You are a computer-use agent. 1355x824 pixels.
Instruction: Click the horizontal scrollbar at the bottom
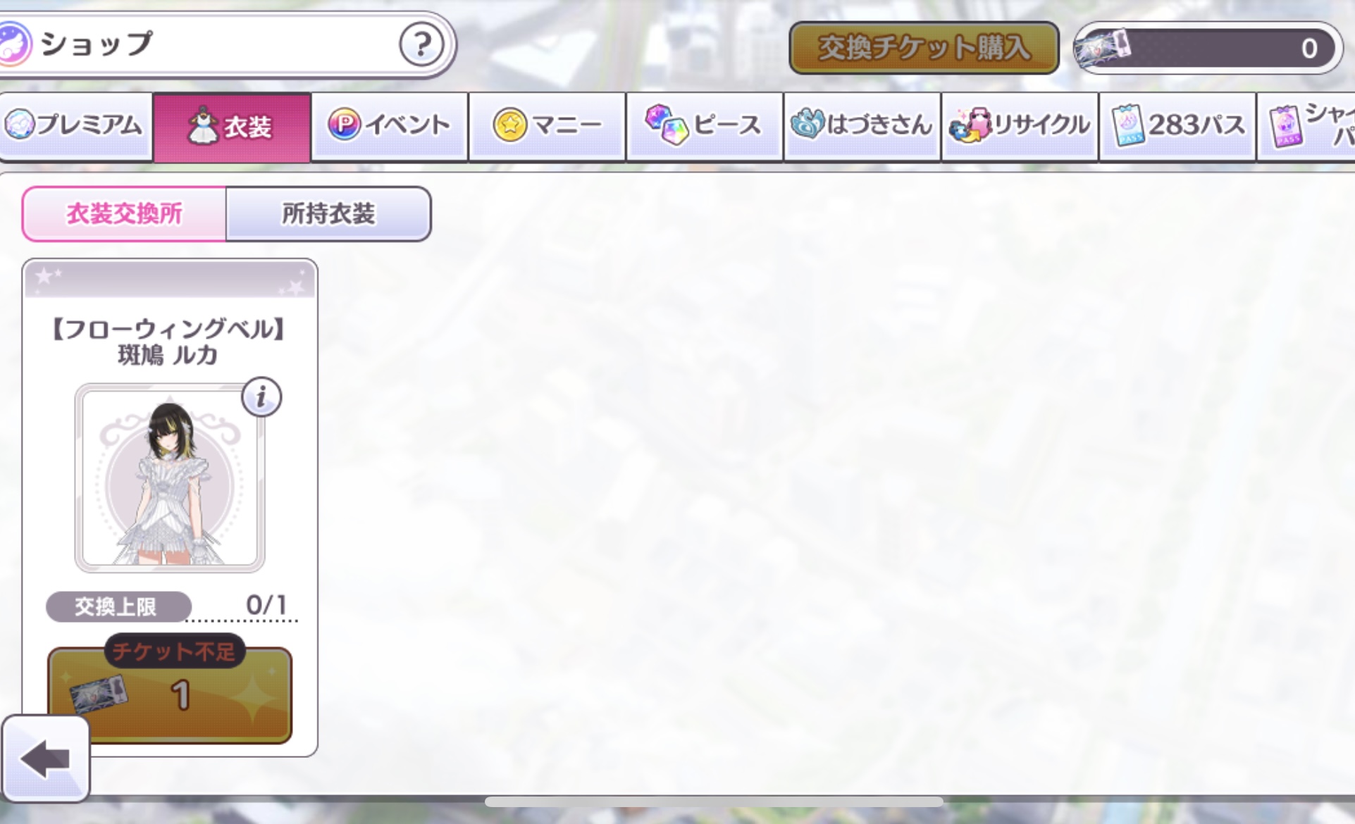pos(714,801)
